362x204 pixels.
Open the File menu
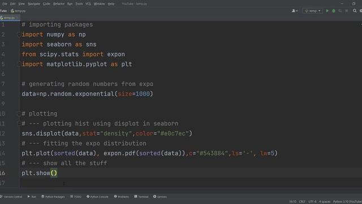[x=5, y=4]
